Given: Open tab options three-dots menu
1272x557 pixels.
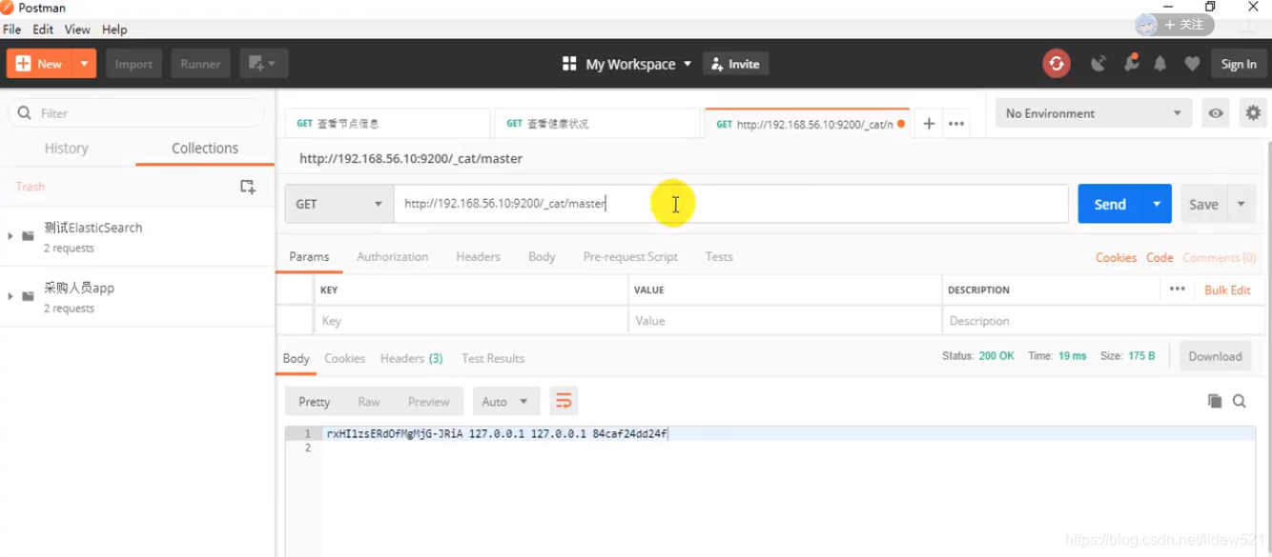Looking at the screenshot, I should pos(956,124).
